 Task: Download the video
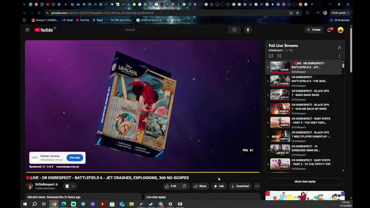(240, 186)
